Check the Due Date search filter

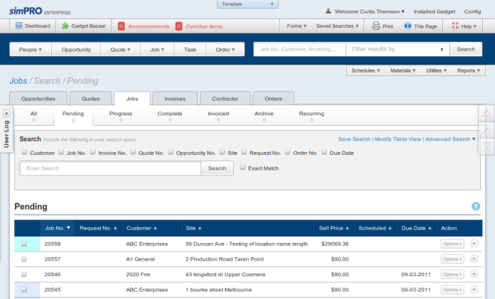pos(324,152)
